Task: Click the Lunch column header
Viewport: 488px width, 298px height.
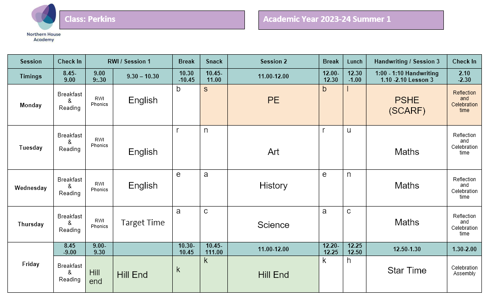Action: coord(354,62)
